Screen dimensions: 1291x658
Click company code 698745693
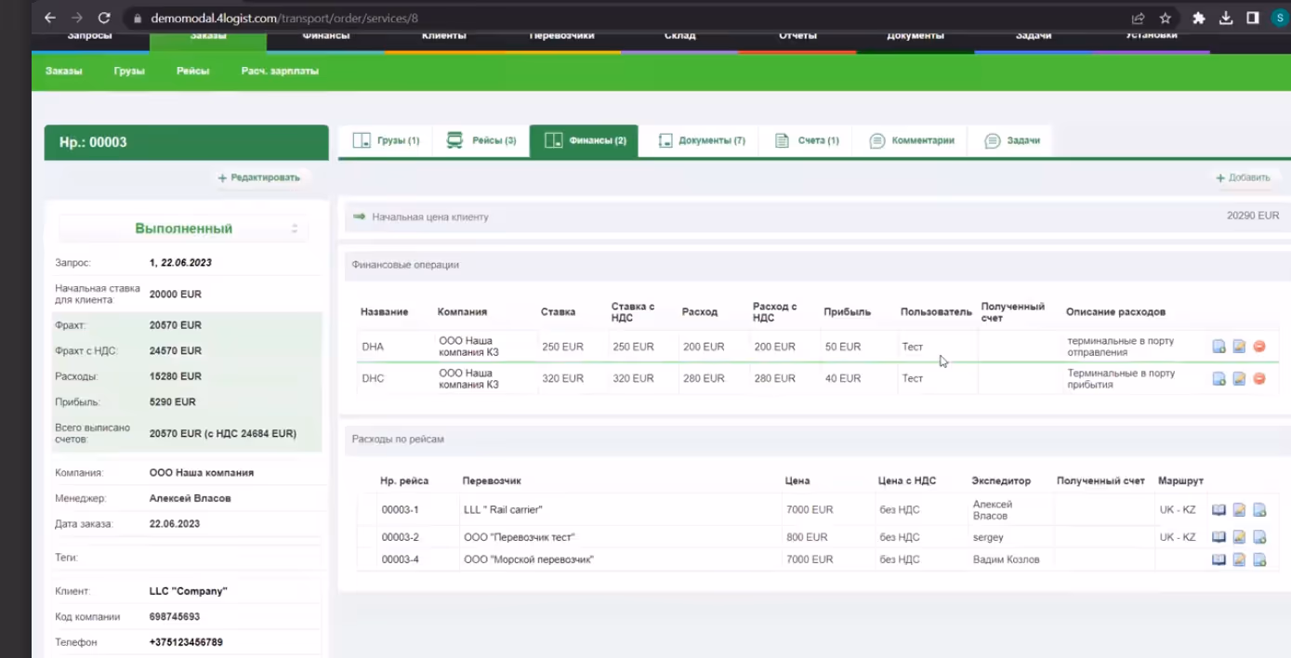[x=175, y=617]
